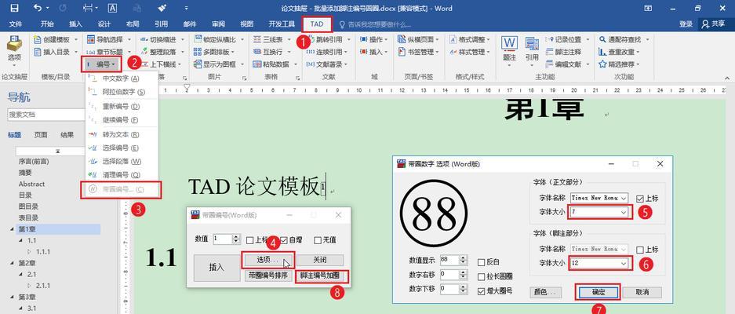Screen dimensions: 735x314
Task: Click the 格式调整 icon
Action: (453, 40)
